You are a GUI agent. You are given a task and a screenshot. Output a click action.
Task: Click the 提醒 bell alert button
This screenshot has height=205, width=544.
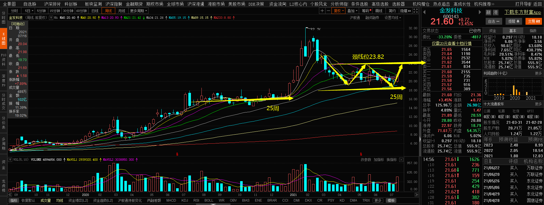[x=514, y=21]
